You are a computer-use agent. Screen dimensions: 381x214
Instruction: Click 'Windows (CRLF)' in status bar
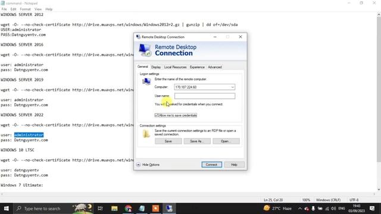point(328,200)
